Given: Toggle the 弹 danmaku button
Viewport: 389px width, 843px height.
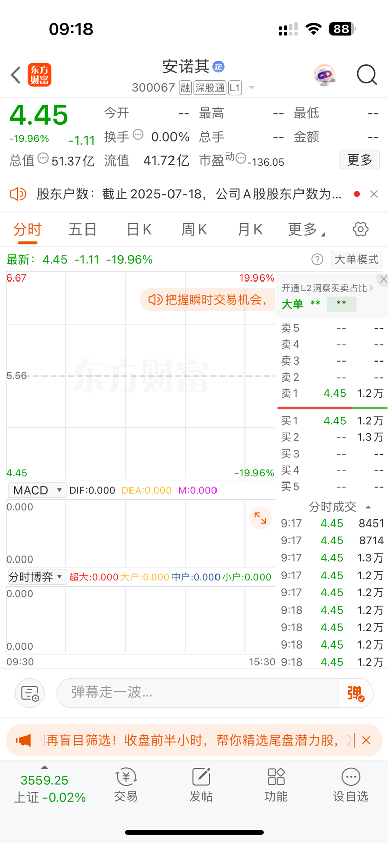Looking at the screenshot, I should click(356, 693).
